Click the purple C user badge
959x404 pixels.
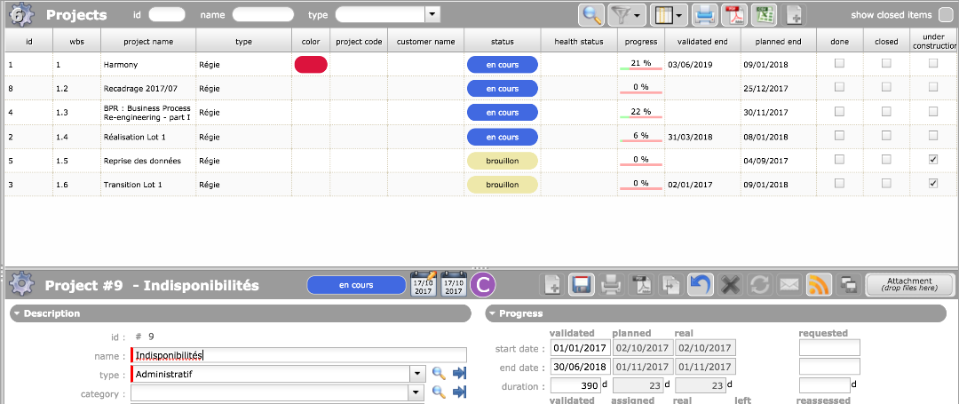click(x=483, y=285)
